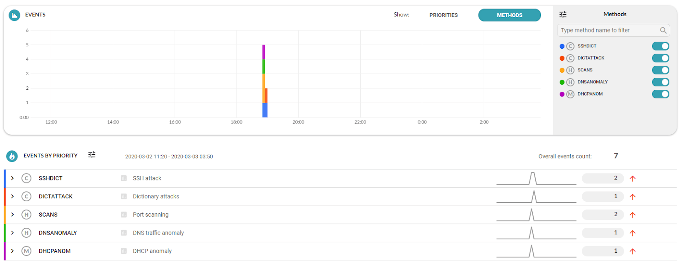Toggle off the SSHDICT method switch
683x265 pixels.
(660, 46)
